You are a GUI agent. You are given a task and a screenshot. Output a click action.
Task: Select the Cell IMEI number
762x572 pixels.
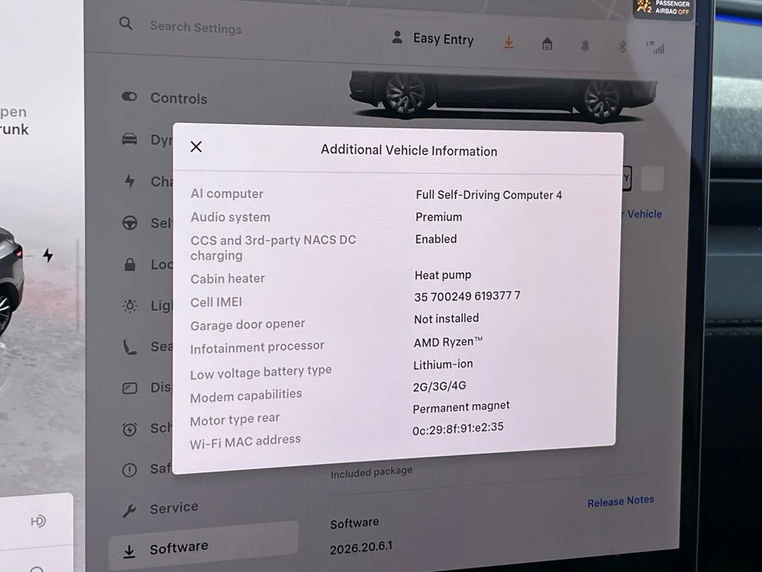(x=467, y=296)
